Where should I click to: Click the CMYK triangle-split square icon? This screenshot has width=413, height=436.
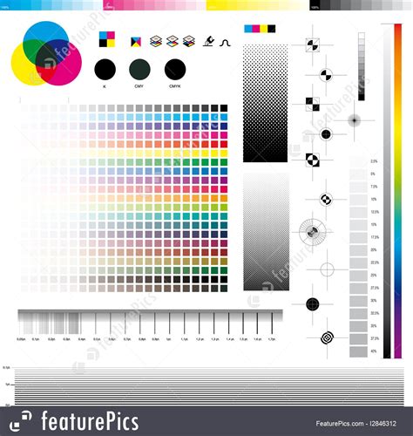click(136, 42)
